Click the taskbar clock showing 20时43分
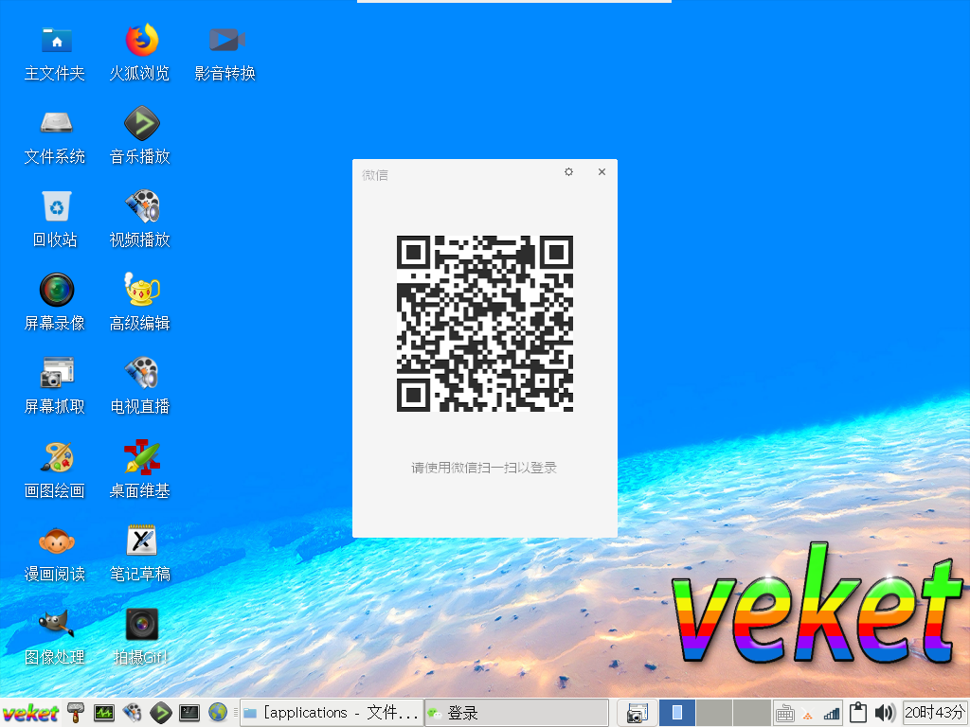970x727 pixels. pos(935,713)
